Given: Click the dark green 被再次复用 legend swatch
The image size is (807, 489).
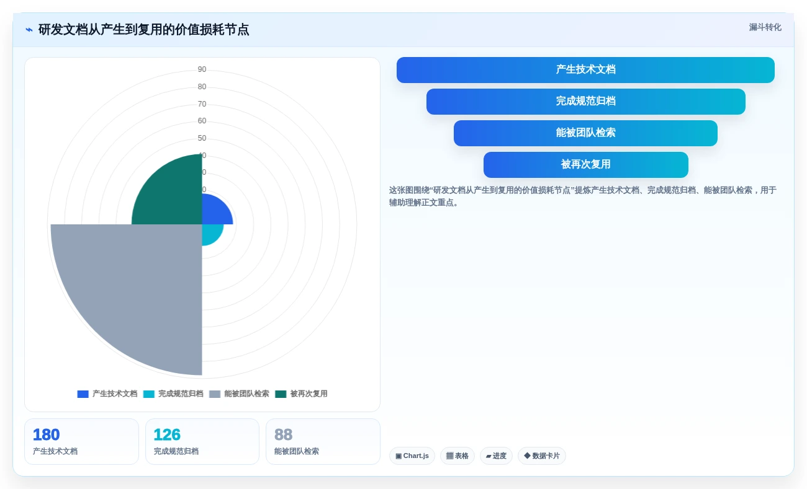Looking at the screenshot, I should click(x=281, y=394).
